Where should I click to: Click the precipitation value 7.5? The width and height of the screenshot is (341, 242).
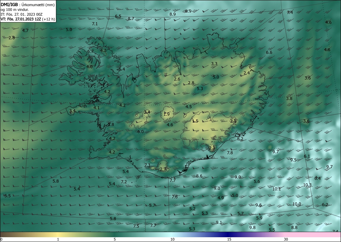136,226
